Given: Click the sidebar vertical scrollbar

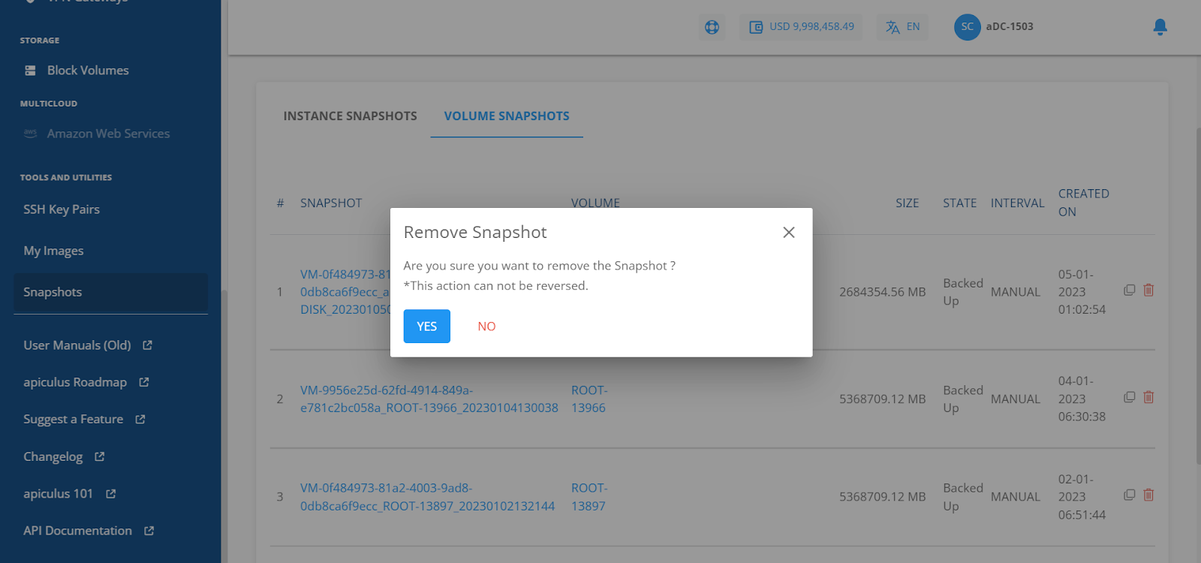Looking at the screenshot, I should tap(224, 428).
